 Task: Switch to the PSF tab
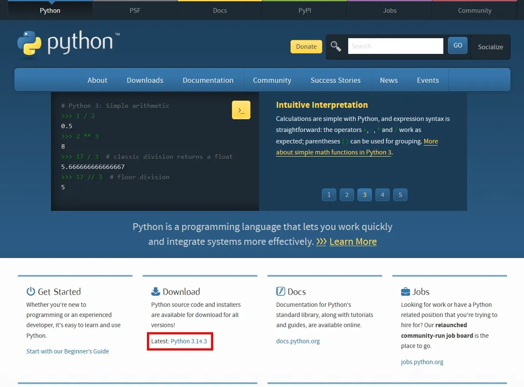pyautogui.click(x=135, y=10)
